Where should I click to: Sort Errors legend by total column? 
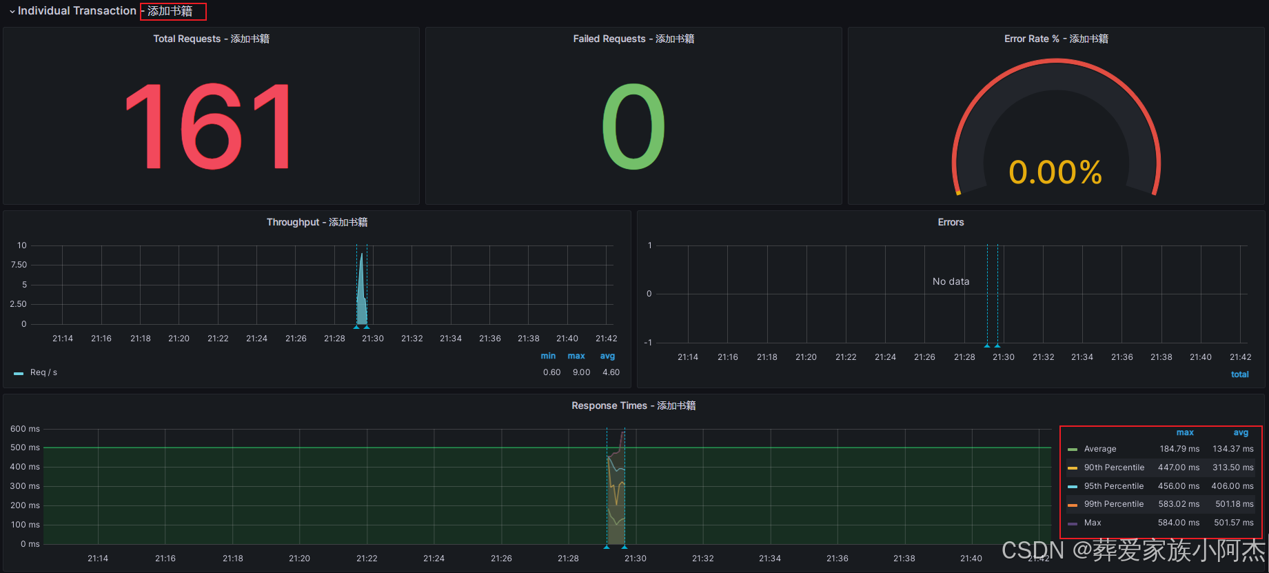point(1239,374)
